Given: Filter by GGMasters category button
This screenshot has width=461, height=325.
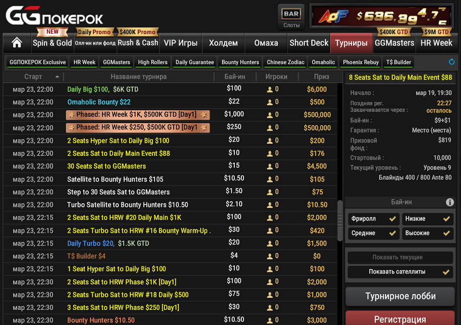Looking at the screenshot, I should pyautogui.click(x=117, y=62).
